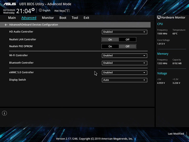Click the ASUS logo
Image resolution: width=189 pixels, height=142 pixels.
10,4
